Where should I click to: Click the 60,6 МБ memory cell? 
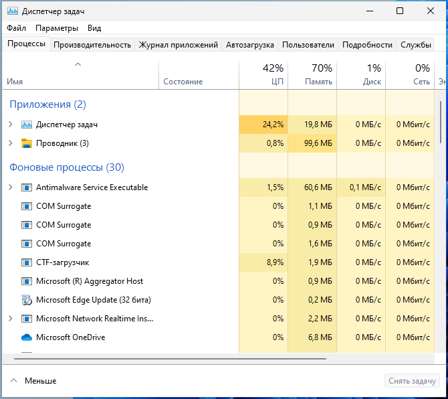pos(312,187)
